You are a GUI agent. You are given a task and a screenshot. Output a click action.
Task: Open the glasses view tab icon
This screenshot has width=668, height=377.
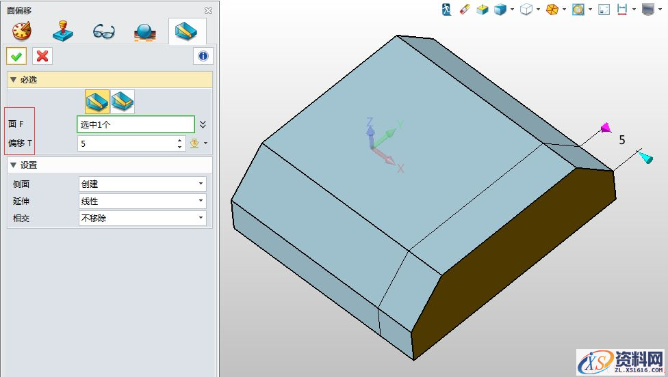click(x=103, y=31)
